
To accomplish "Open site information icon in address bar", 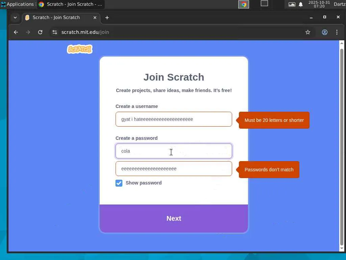I will 55,32.
